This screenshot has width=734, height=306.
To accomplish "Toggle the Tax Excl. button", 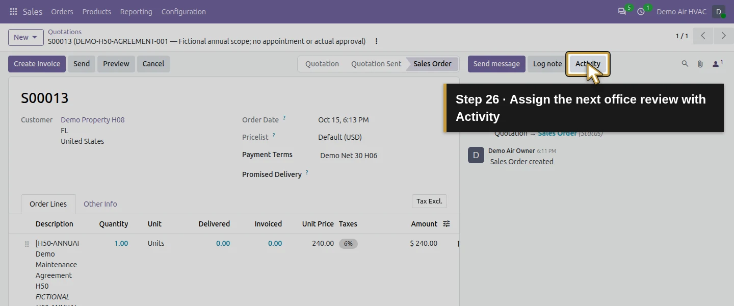I will (429, 201).
